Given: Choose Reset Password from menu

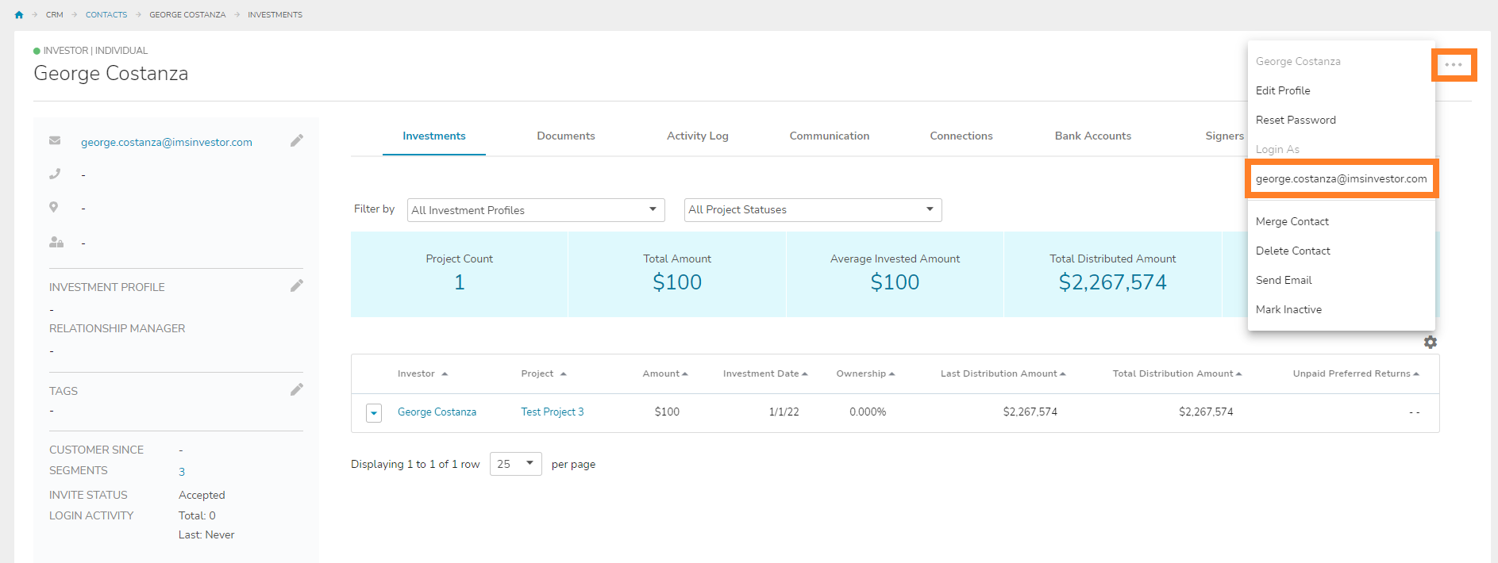Looking at the screenshot, I should pyautogui.click(x=1342, y=120).
